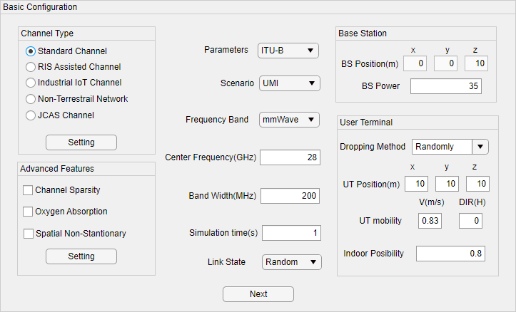The image size is (516, 312).
Task: Select the Indoor Posibility input field
Action: pos(450,254)
